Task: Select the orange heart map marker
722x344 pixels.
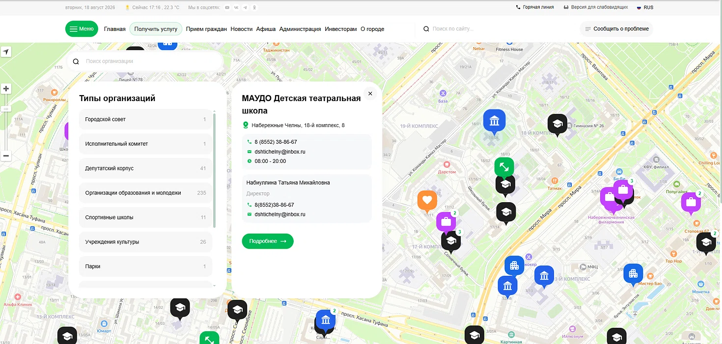Action: coord(427,201)
